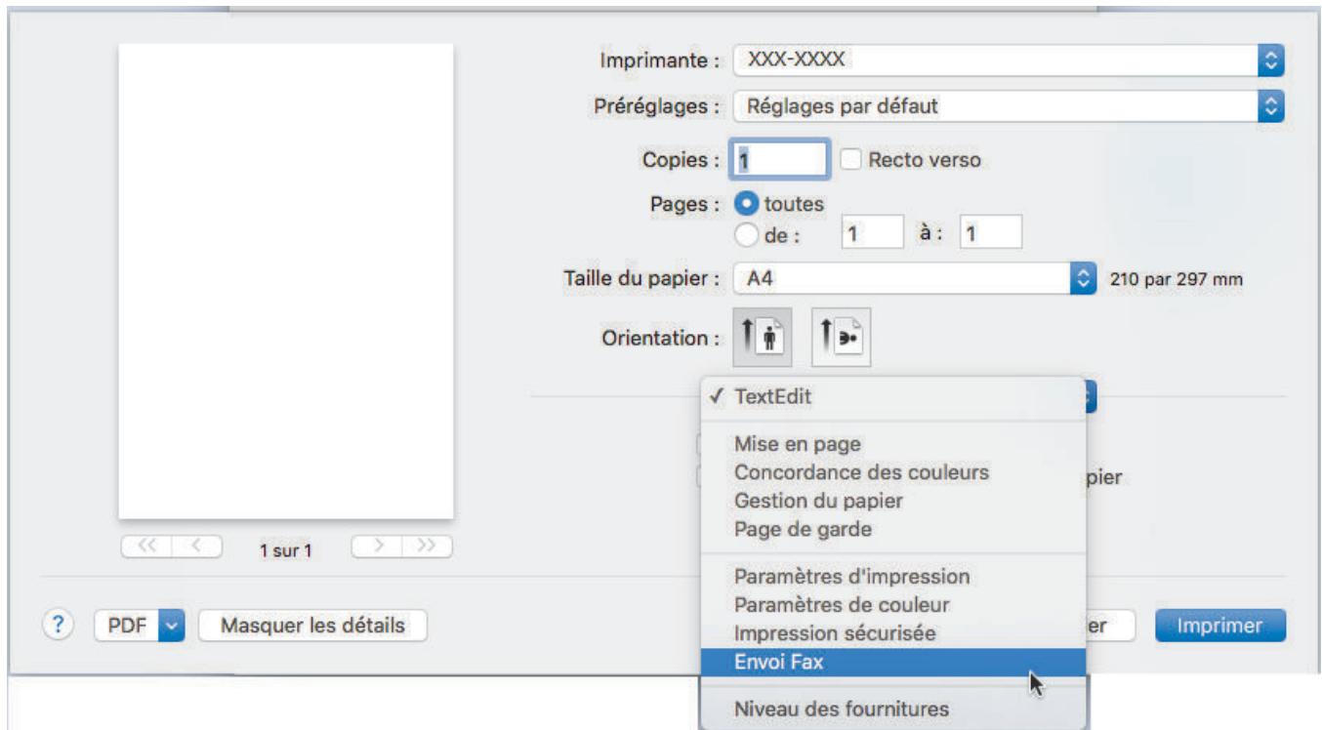Choose Paramètres d'impression menu item
The image size is (1322, 730).
[x=893, y=576]
